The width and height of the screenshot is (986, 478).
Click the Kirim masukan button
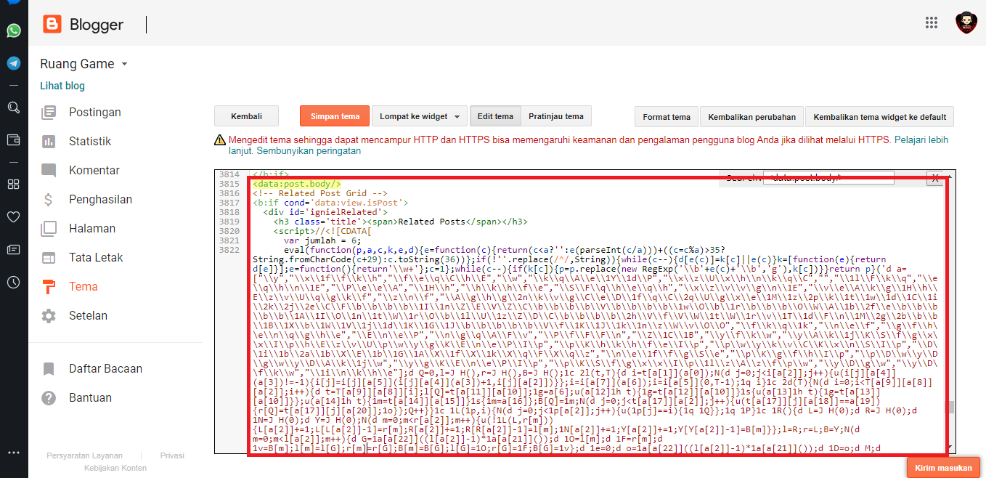click(944, 468)
